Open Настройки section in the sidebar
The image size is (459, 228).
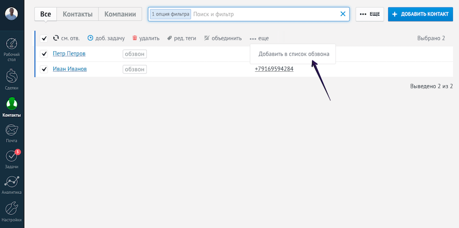[12, 211]
